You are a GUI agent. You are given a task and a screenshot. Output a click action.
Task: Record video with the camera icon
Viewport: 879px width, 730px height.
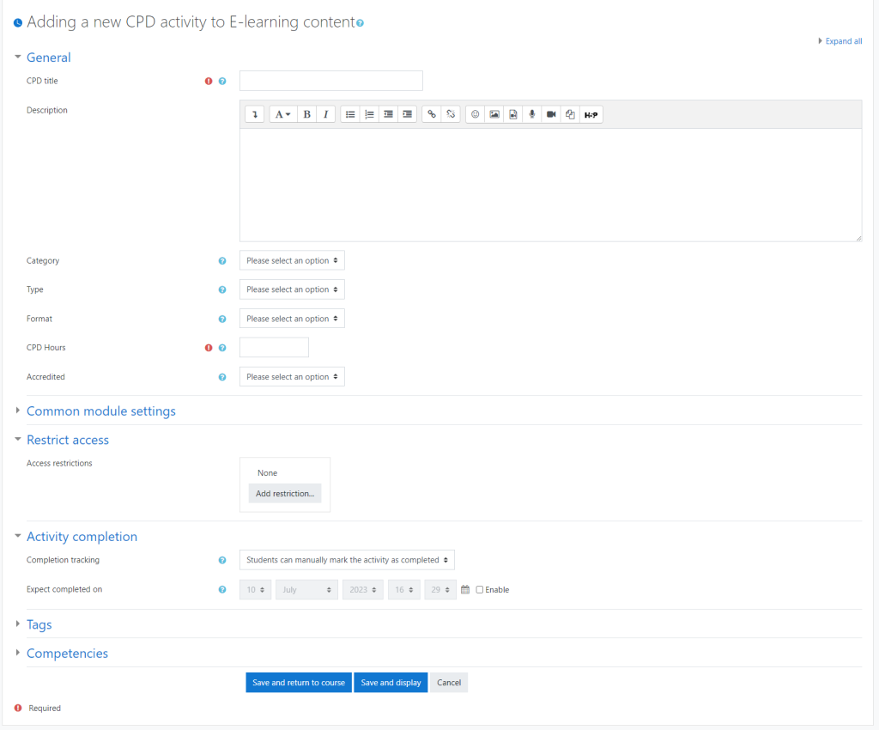[x=551, y=114]
